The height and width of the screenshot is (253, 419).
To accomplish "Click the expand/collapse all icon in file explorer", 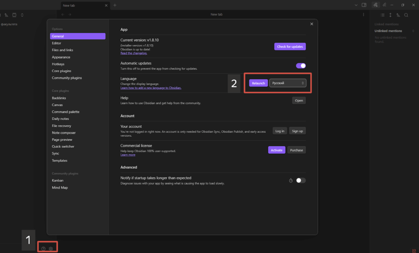I will click(22, 15).
